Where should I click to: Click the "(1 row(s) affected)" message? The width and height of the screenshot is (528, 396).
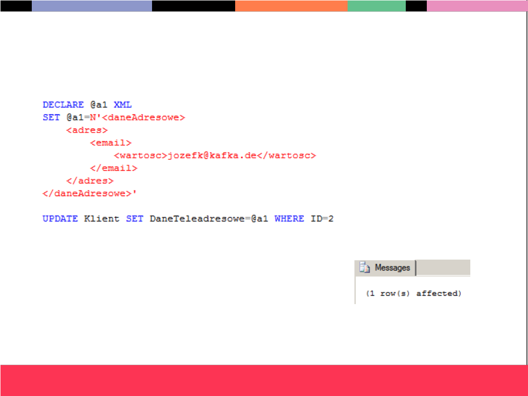[x=414, y=294]
